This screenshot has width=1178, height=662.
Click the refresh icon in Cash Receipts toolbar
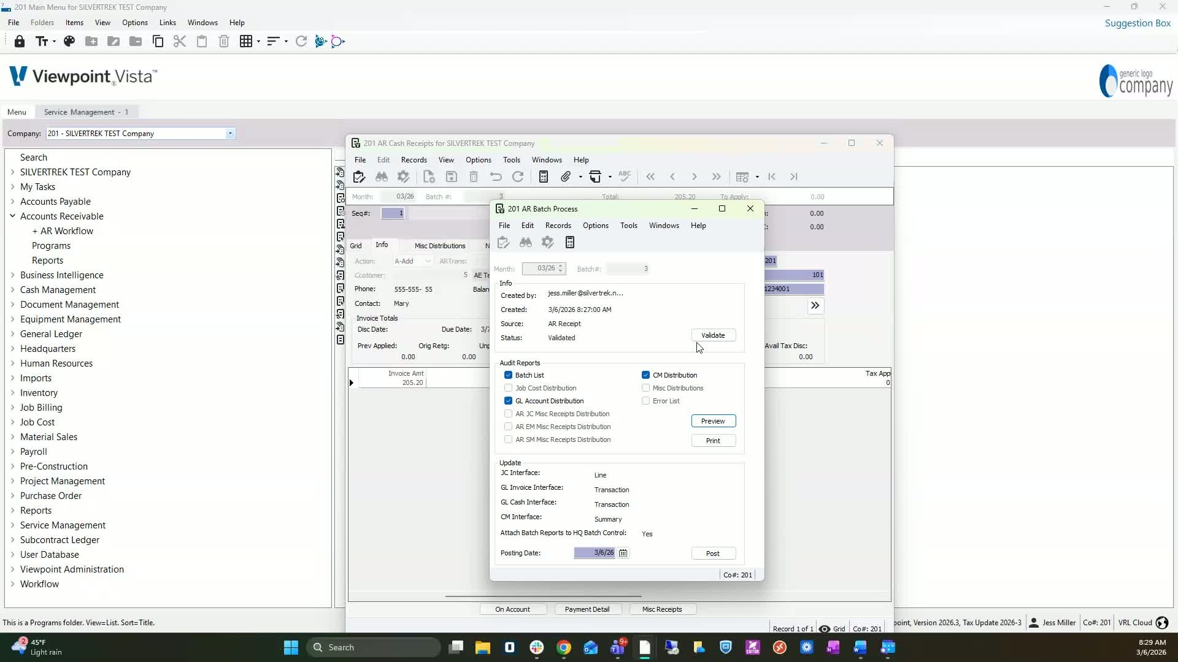click(518, 177)
